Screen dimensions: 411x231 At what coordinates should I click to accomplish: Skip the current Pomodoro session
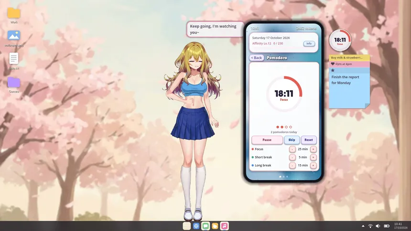[292, 140]
